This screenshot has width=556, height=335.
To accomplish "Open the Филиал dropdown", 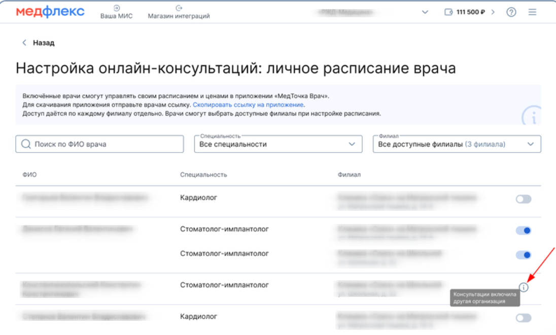I will pos(457,144).
